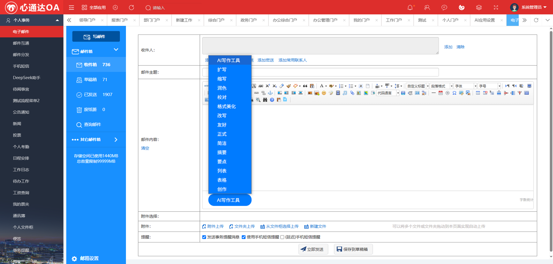
Task: Uncheck 发送事务提醒消息 checkbox
Action: (x=204, y=237)
